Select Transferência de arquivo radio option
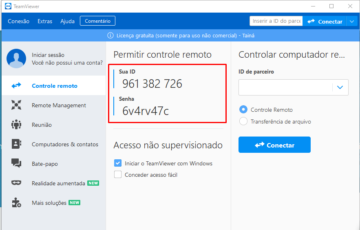Viewport: 360px width, 230px height. click(x=243, y=121)
